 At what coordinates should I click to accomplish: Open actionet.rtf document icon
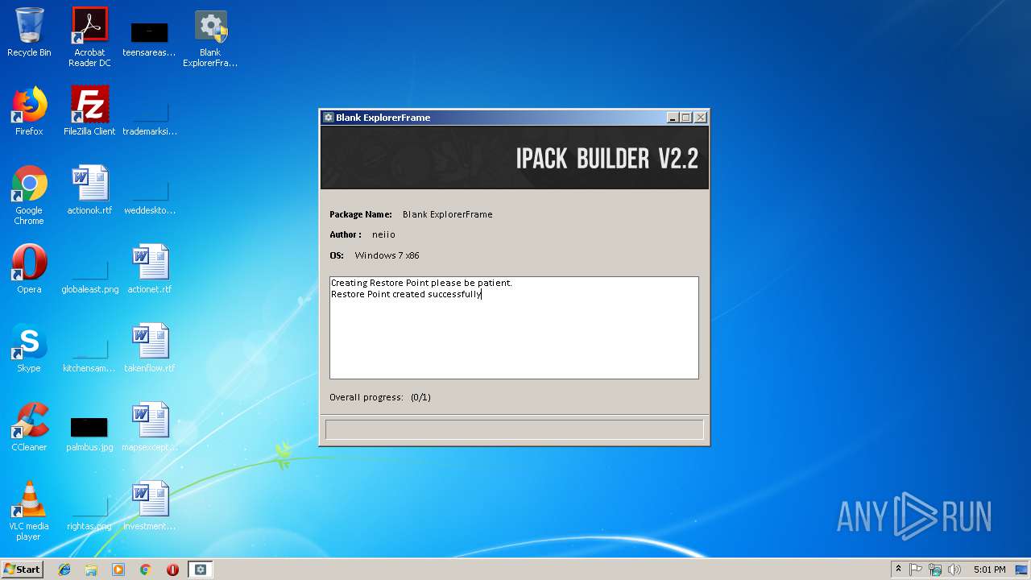tap(150, 269)
